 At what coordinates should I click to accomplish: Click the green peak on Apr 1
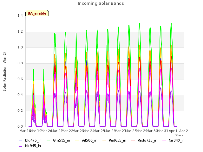pos(171,24)
